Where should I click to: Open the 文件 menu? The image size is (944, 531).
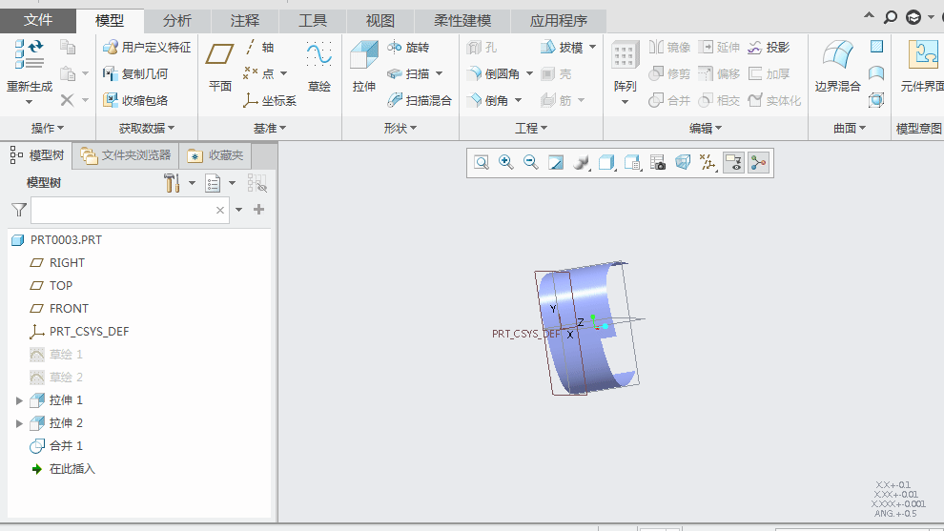tap(38, 20)
